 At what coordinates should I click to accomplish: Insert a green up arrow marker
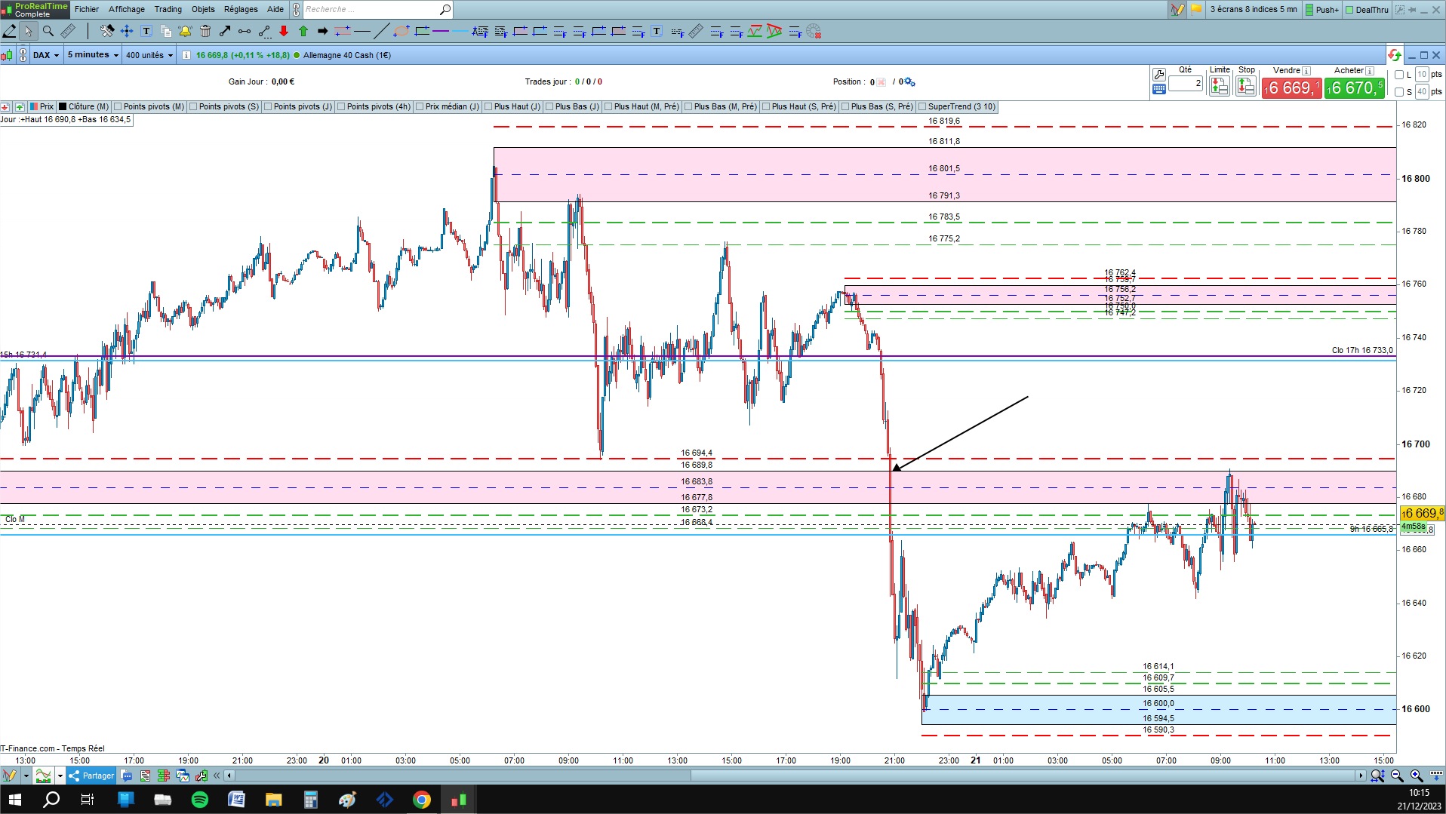click(x=303, y=31)
